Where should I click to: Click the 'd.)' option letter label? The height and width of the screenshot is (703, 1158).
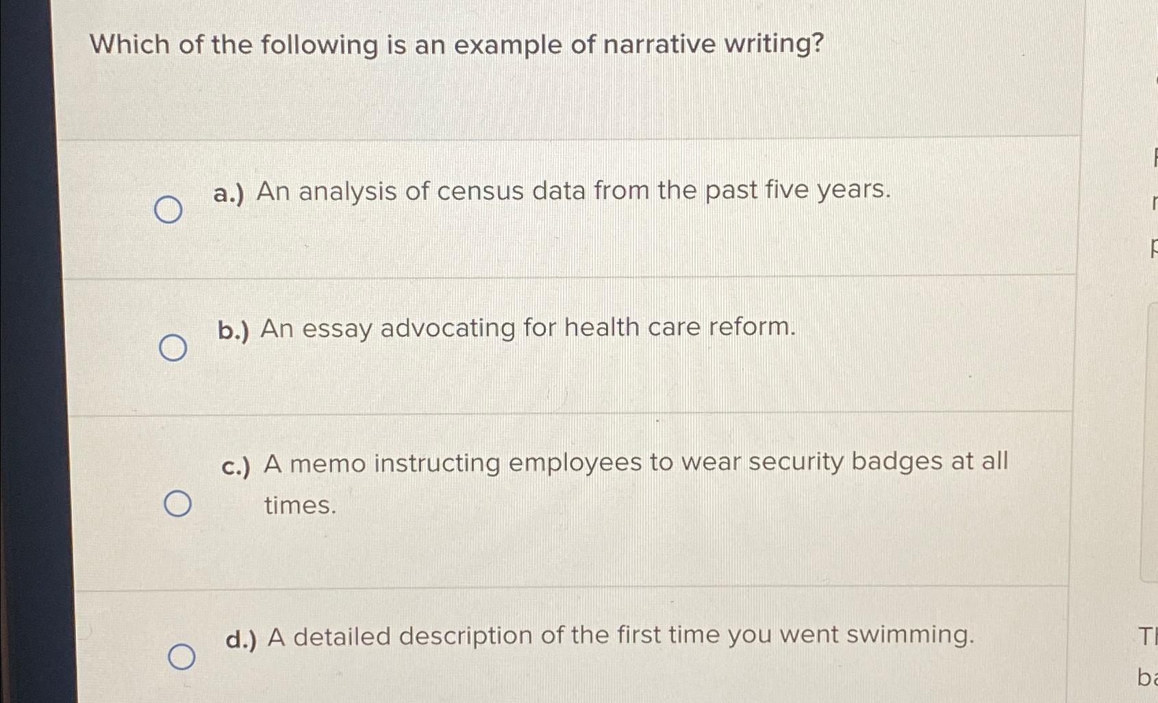pos(241,639)
